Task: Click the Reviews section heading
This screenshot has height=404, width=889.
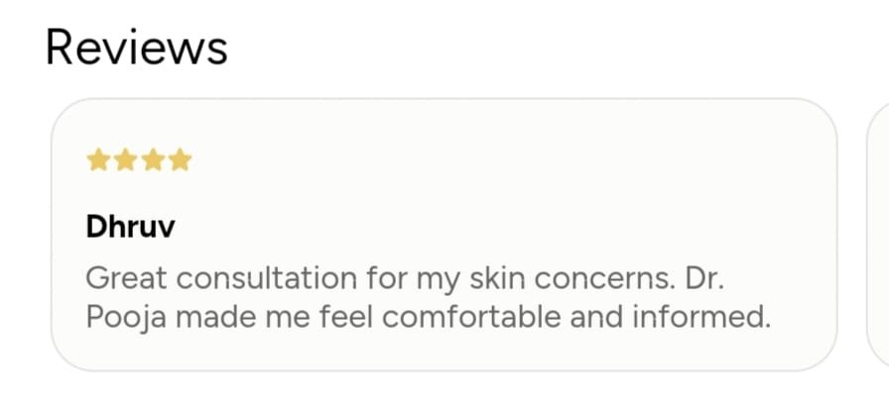Action: point(137,47)
